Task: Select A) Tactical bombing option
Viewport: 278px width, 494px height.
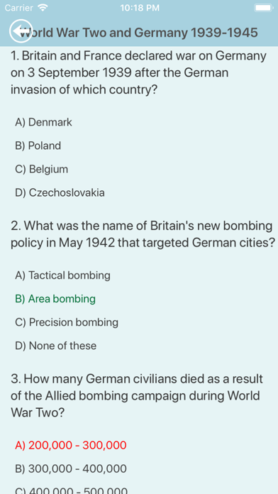Action: tap(62, 275)
